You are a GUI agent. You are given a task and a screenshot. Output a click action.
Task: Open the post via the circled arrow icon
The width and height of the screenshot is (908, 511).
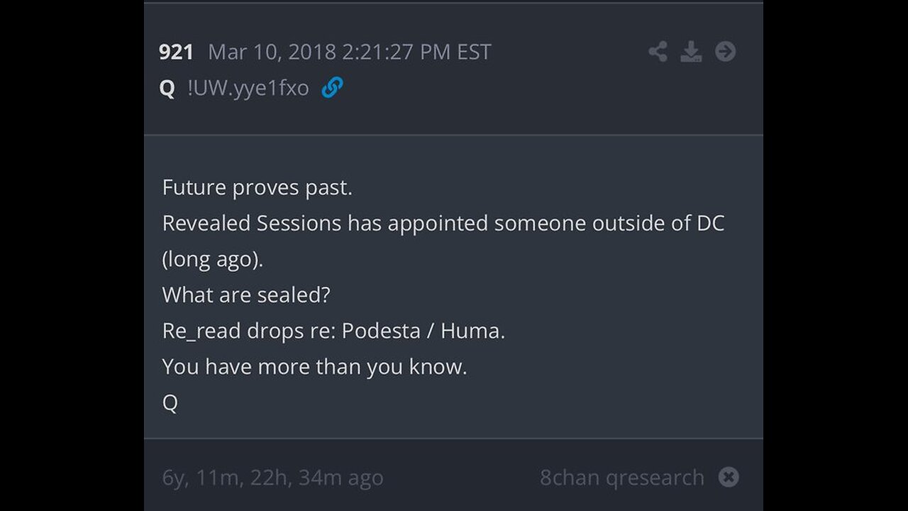[725, 52]
